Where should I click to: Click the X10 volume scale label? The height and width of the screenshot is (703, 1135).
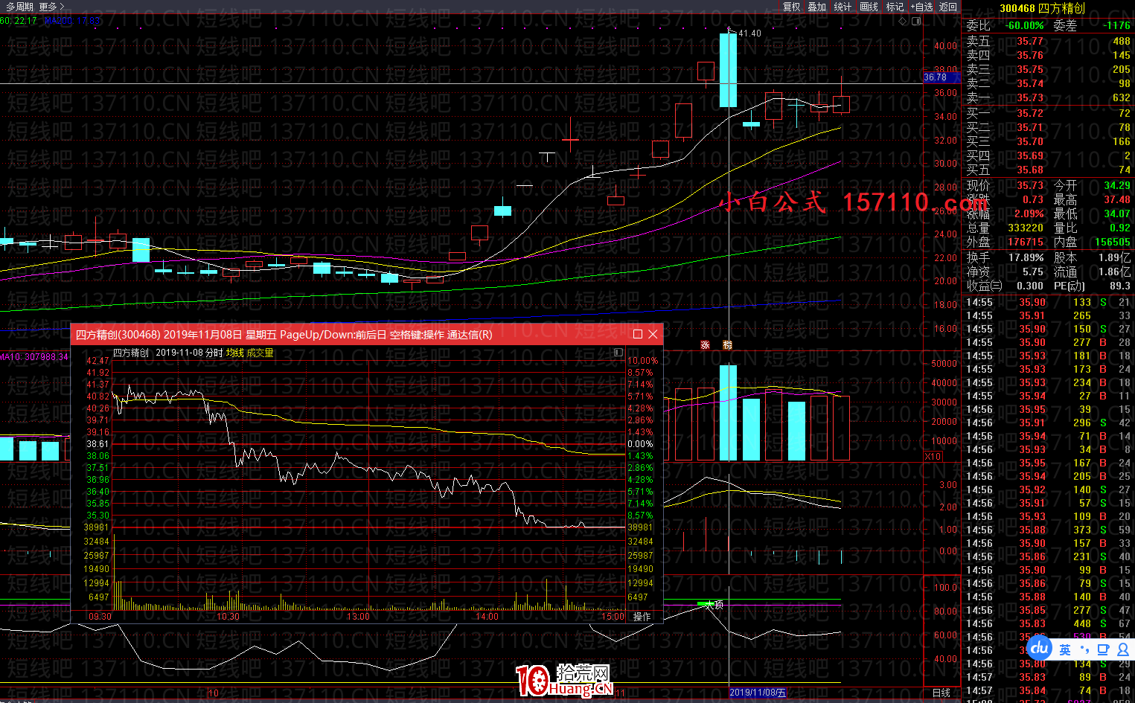(933, 456)
